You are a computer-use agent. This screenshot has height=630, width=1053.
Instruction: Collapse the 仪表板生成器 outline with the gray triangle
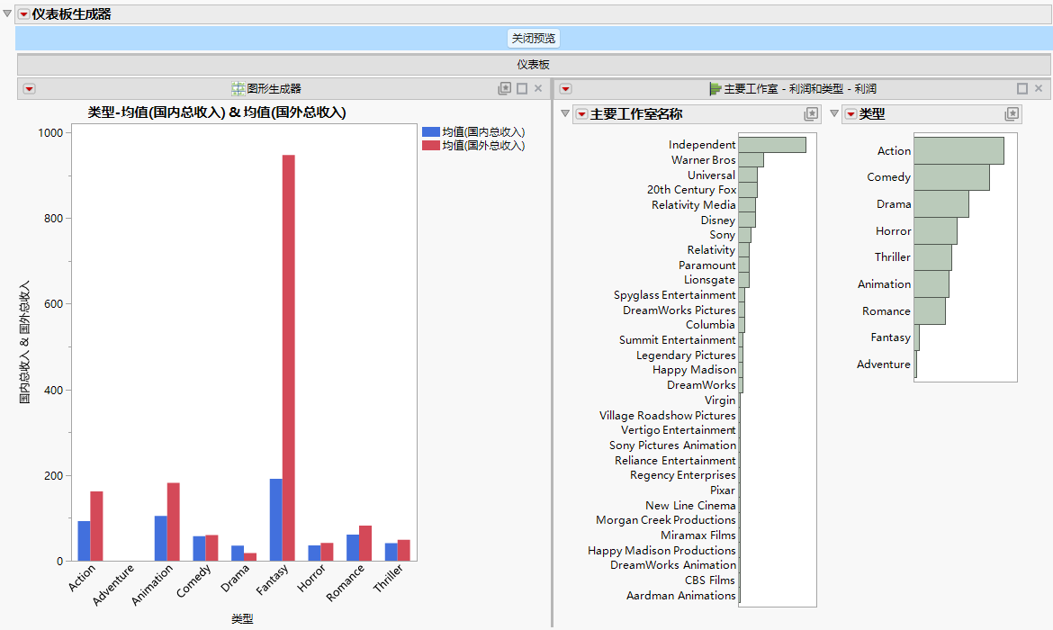click(7, 13)
